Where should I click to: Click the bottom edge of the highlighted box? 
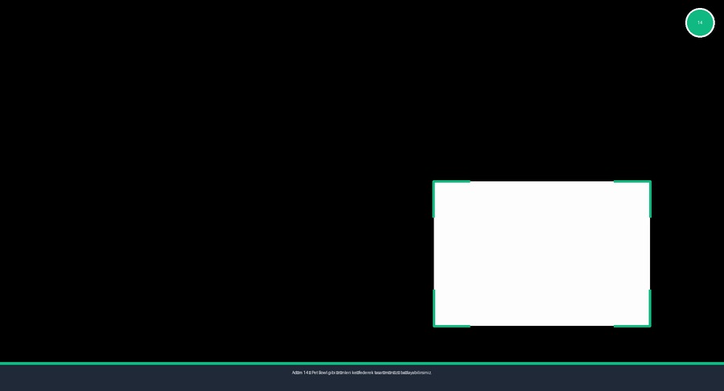coord(541,326)
